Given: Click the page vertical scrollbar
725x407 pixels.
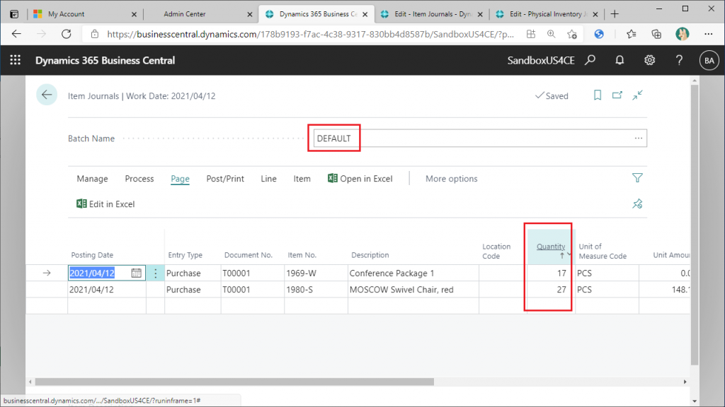Looking at the screenshot, I should tap(695, 225).
